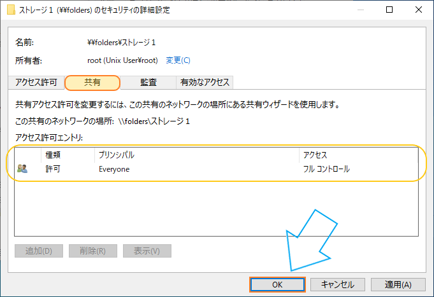Click the network location \\folders\ストレージ 1
Image resolution: width=434 pixels, height=297 pixels.
point(154,121)
